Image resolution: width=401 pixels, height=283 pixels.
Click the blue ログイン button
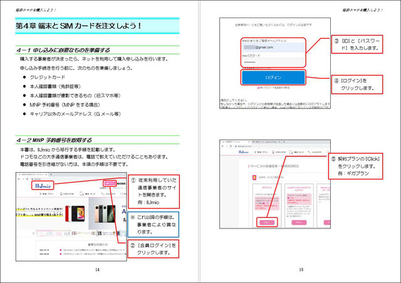(273, 77)
